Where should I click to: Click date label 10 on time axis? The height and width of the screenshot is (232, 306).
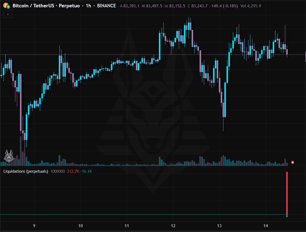(81, 226)
